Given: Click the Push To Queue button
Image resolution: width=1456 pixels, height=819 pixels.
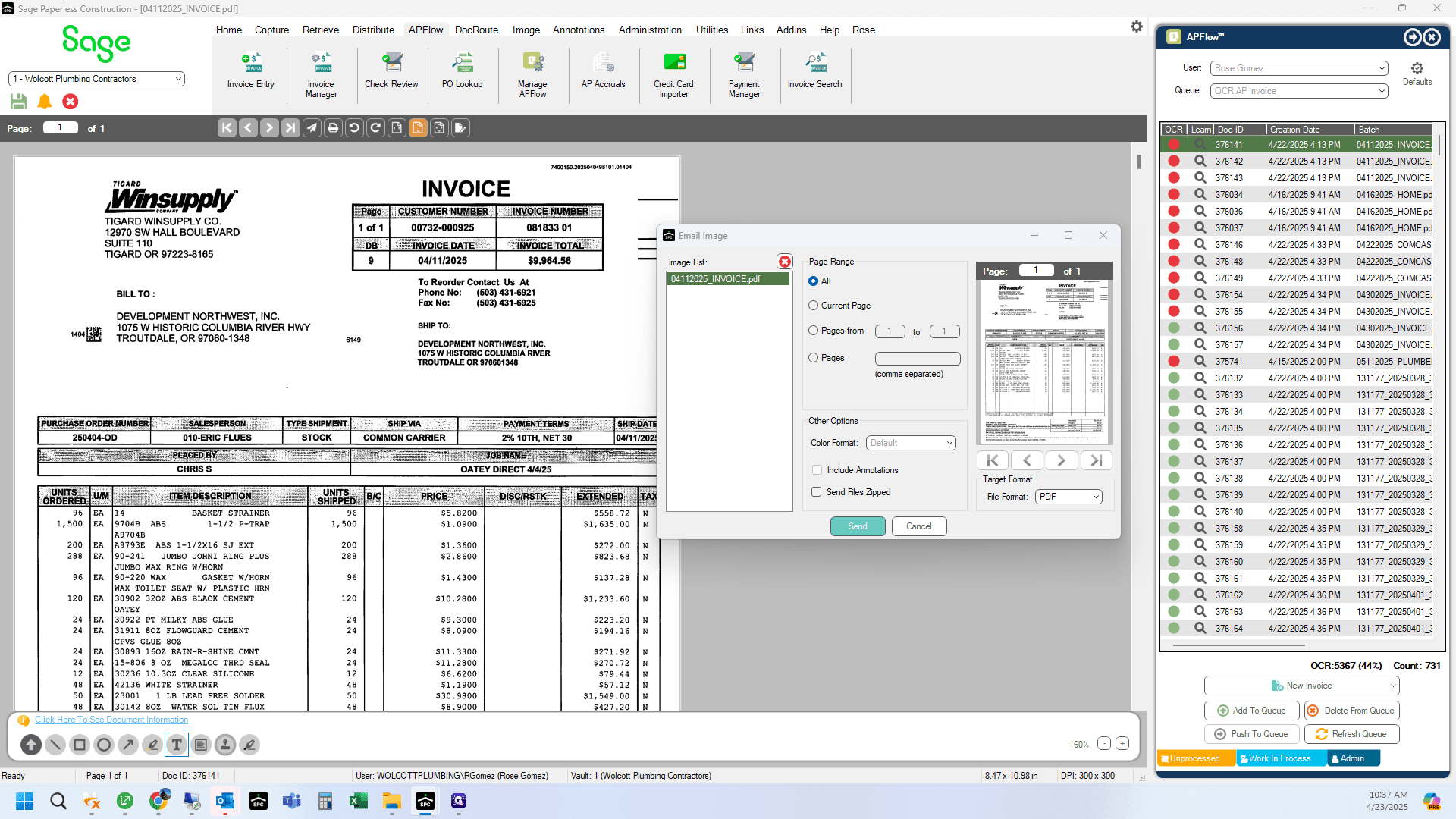Looking at the screenshot, I should pos(1251,734).
